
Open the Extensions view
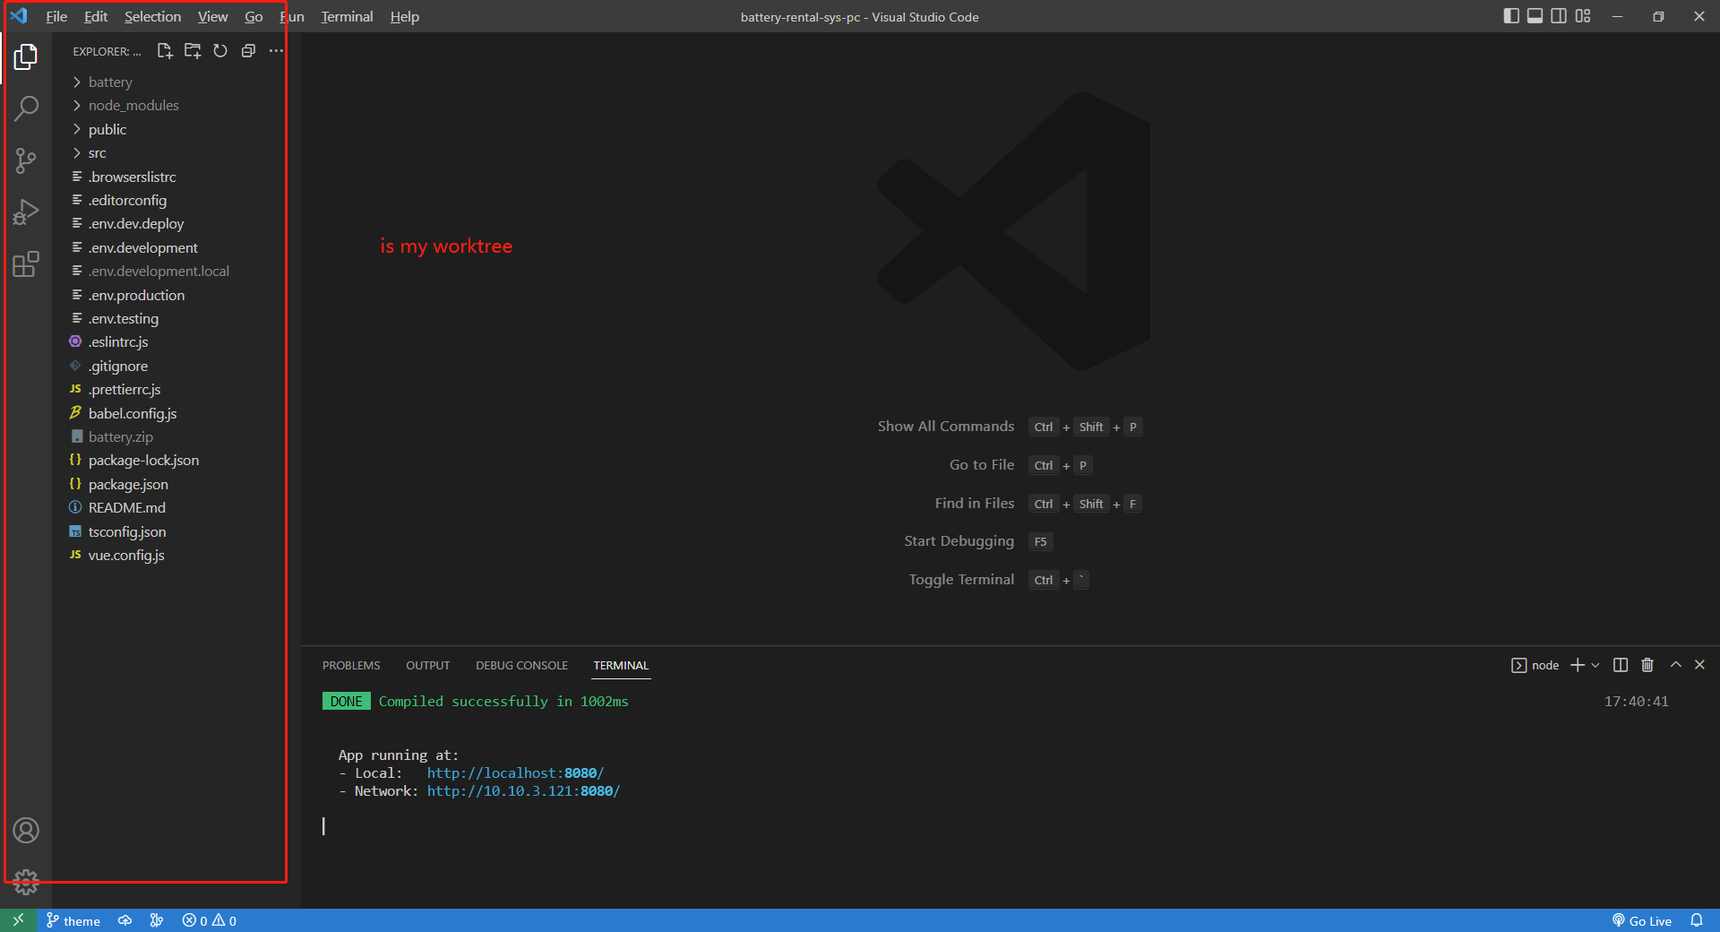[x=26, y=263]
